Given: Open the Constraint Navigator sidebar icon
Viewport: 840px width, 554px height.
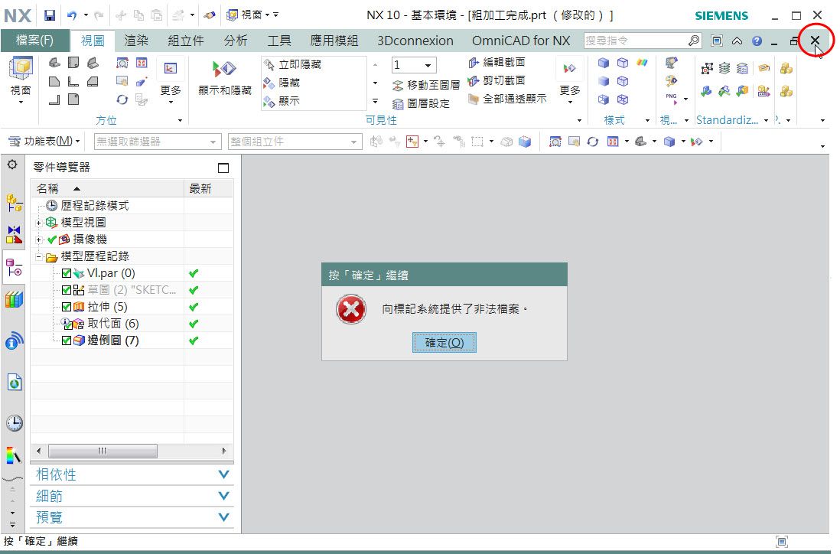Looking at the screenshot, I should (x=14, y=234).
